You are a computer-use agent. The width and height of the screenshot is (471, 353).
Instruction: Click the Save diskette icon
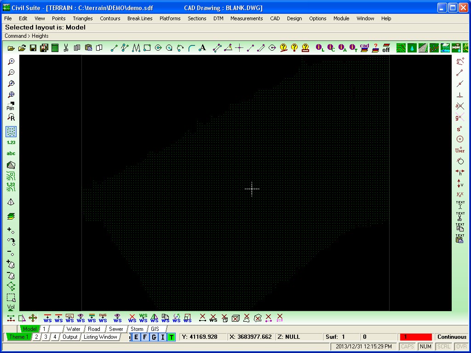pyautogui.click(x=33, y=48)
